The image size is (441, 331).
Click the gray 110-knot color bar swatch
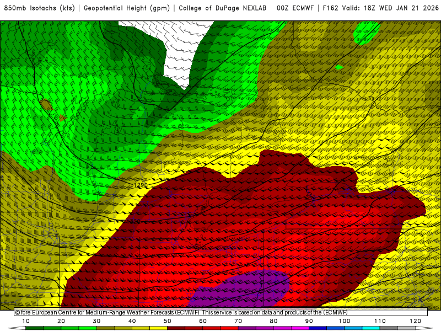tap(389, 328)
